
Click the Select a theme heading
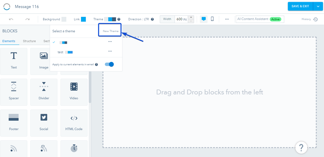pyautogui.click(x=64, y=31)
